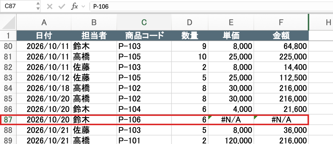
Task: Select row 82 header
Action: click(x=8, y=67)
